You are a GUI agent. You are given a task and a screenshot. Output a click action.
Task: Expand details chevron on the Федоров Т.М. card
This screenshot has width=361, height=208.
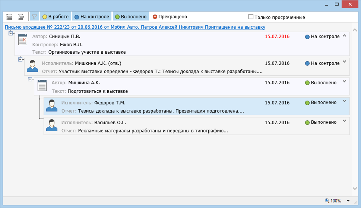click(x=345, y=101)
